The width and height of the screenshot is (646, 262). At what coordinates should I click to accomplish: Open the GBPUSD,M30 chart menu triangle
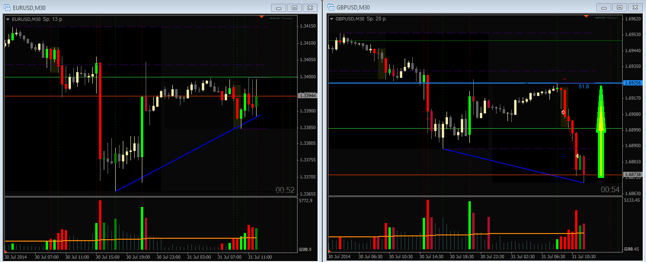(331, 19)
